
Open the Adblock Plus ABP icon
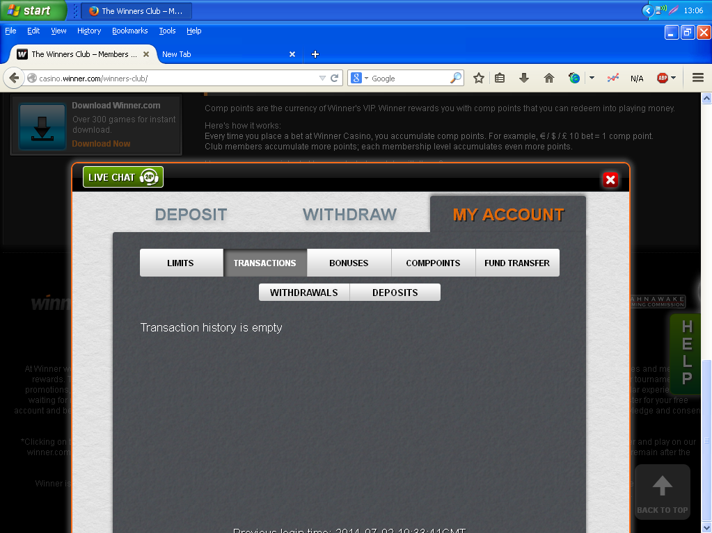coord(663,79)
